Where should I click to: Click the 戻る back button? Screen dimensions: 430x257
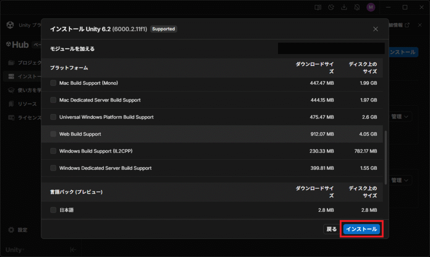pyautogui.click(x=332, y=229)
